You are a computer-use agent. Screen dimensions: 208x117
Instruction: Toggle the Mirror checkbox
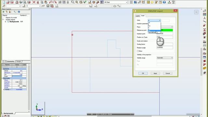coord(138,51)
